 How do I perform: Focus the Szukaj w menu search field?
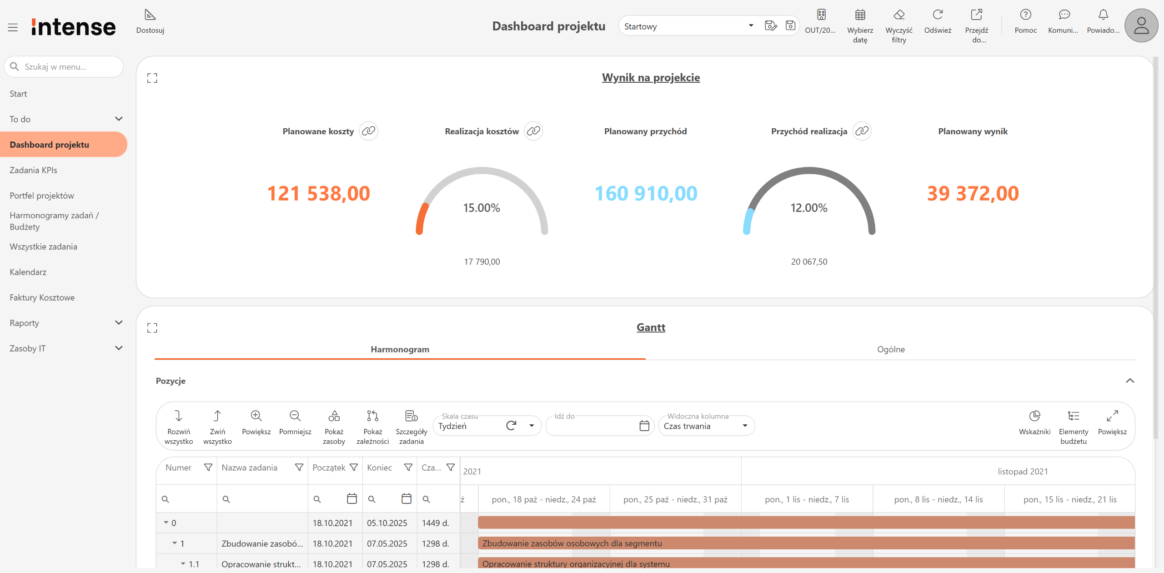(x=64, y=67)
